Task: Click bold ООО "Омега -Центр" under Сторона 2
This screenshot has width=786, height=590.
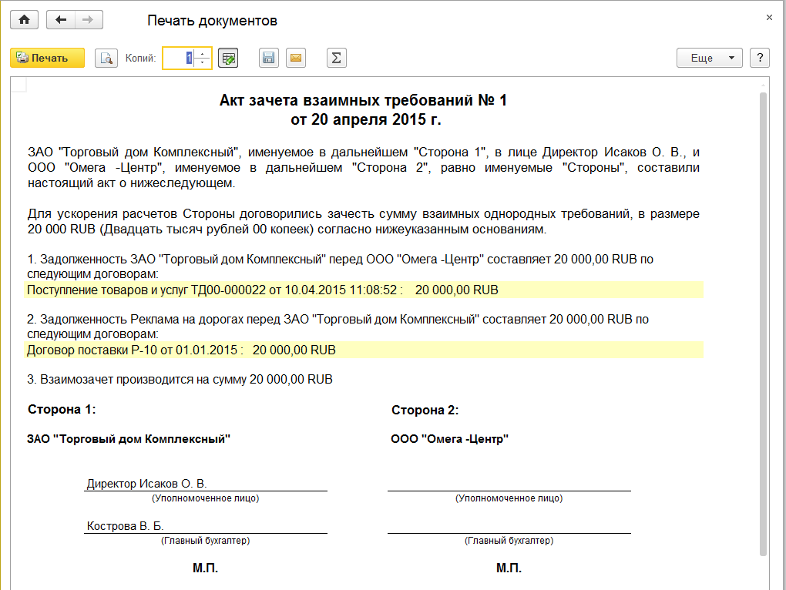Action: [x=450, y=439]
